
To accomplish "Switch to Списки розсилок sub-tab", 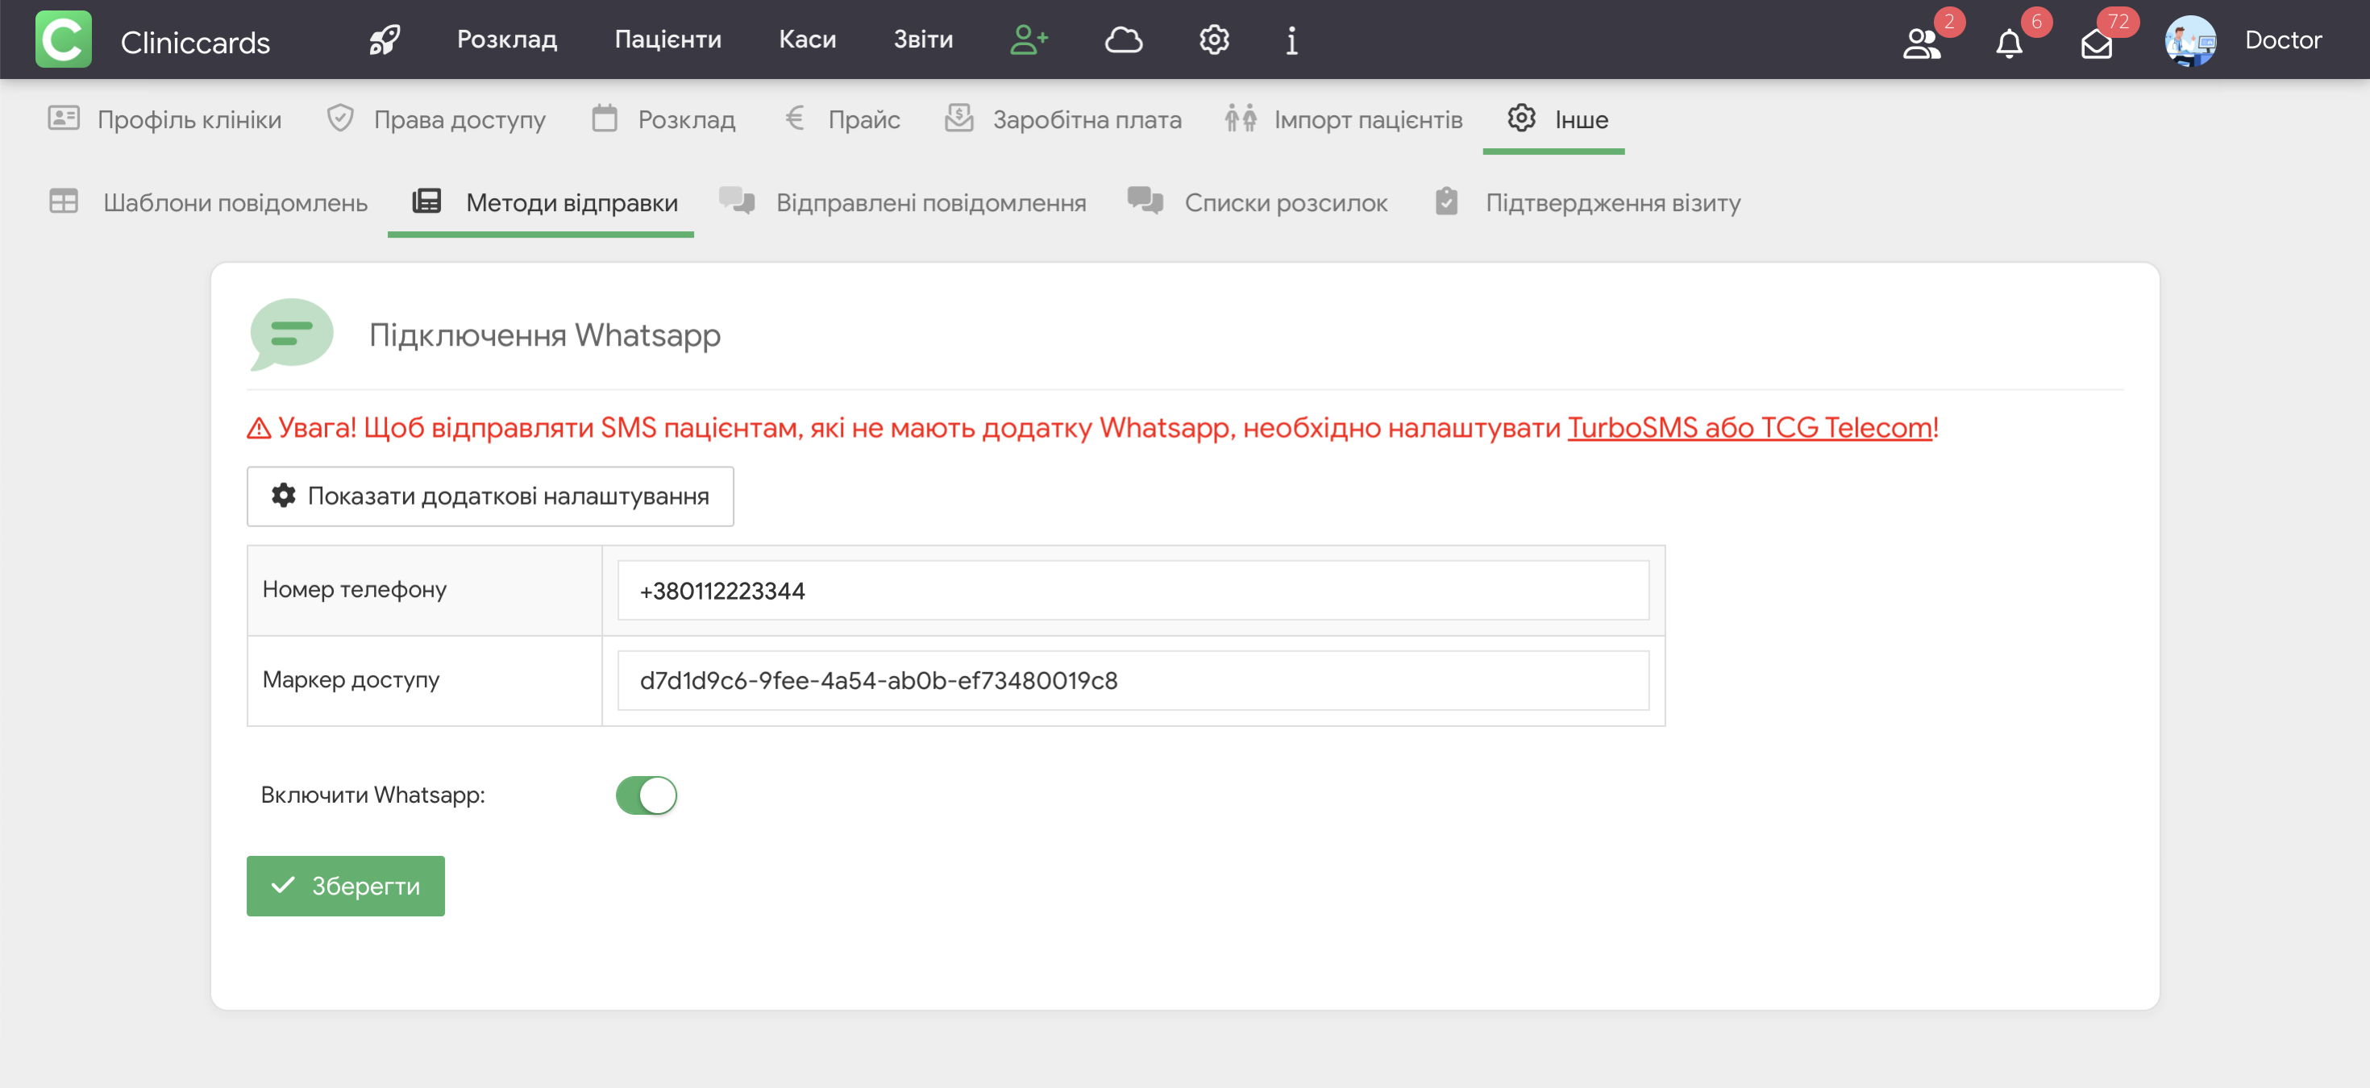I will click(x=1258, y=202).
